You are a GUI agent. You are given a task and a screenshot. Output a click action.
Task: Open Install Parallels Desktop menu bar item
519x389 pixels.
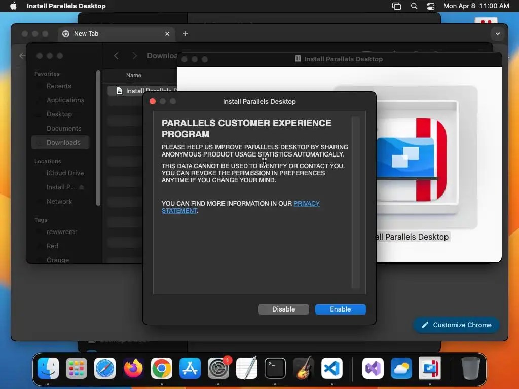(x=66, y=6)
